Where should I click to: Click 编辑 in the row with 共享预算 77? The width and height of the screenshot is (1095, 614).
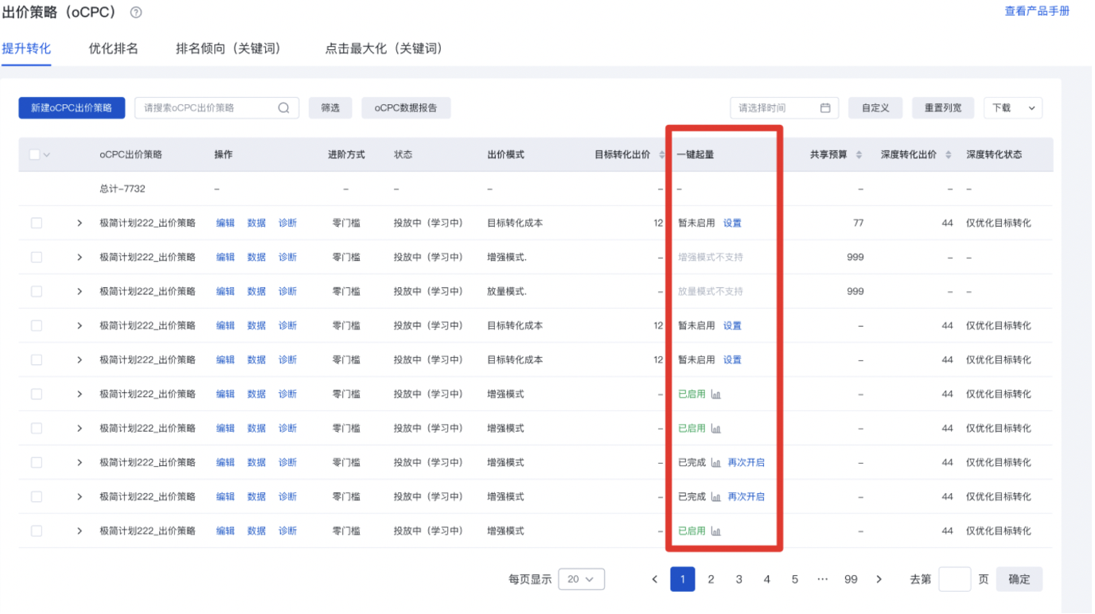pos(226,223)
